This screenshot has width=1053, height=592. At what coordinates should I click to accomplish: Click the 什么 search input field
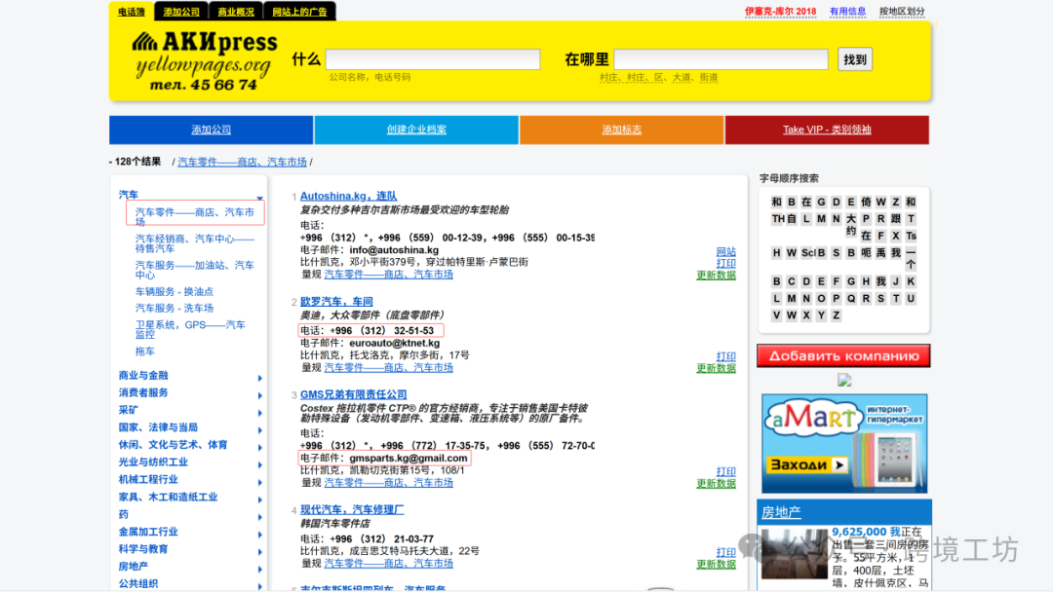point(433,58)
